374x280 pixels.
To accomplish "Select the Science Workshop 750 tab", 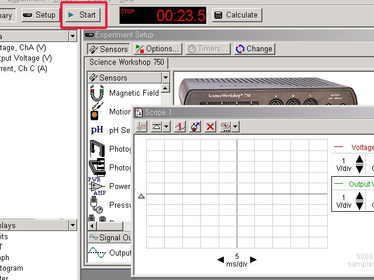I will (127, 63).
